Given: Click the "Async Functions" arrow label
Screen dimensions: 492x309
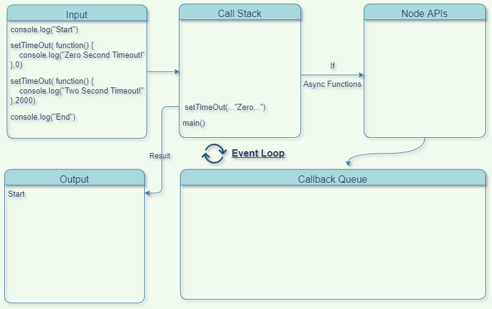Looking at the screenshot, I should click(x=332, y=84).
